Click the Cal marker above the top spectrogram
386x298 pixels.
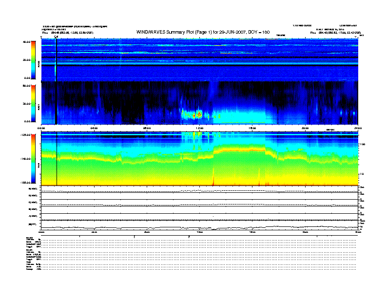click(x=56, y=37)
